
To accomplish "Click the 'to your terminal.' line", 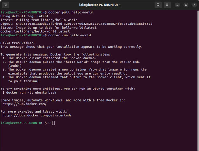I will (x=24, y=81).
